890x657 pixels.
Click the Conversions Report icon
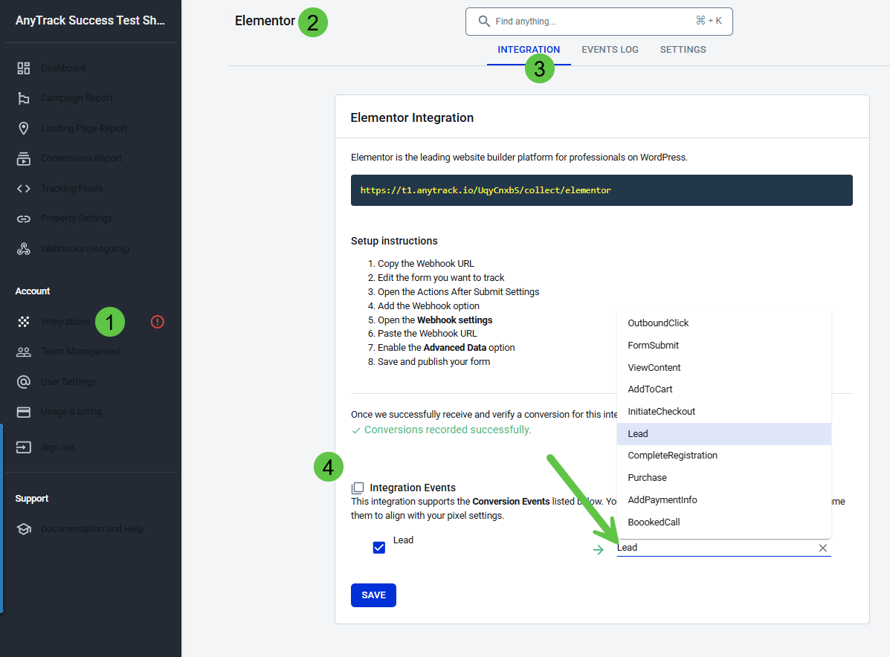(x=23, y=158)
